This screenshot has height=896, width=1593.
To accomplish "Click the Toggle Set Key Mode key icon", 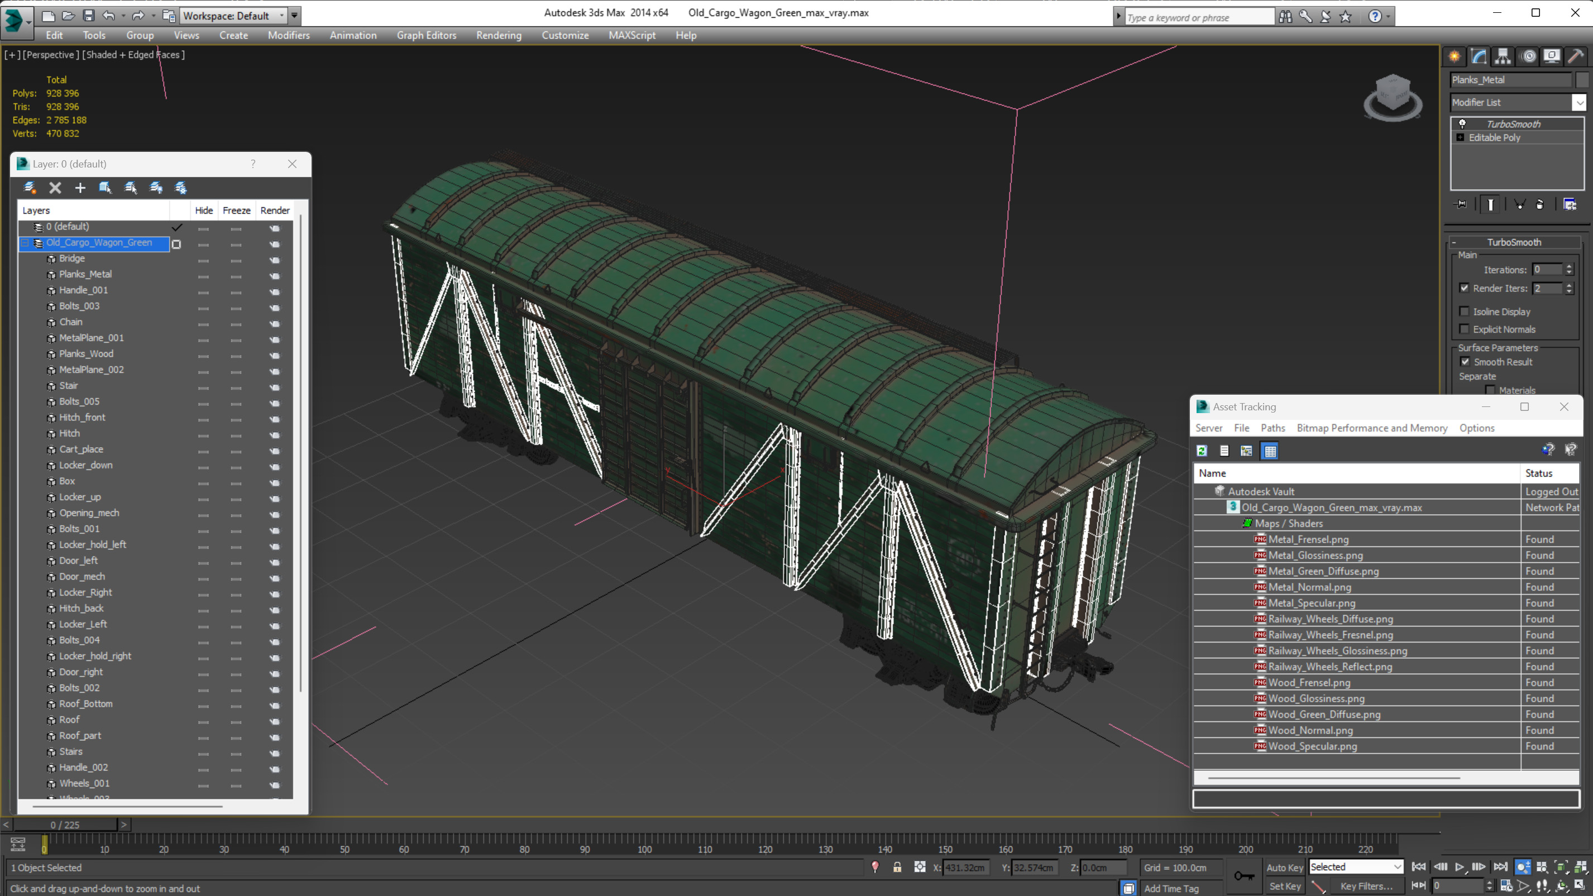I will [x=1244, y=875].
